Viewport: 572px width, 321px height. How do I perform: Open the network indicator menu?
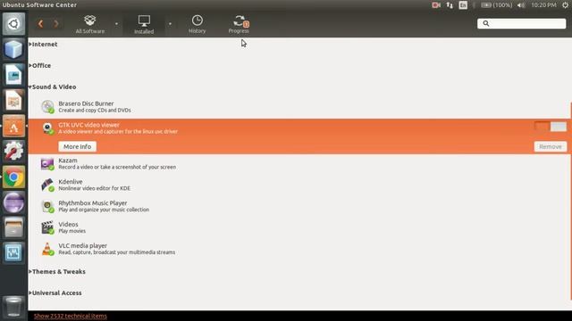(450, 5)
